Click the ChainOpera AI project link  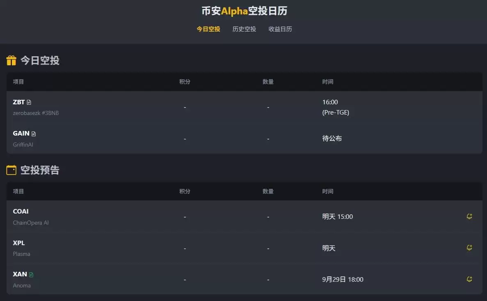click(30, 223)
